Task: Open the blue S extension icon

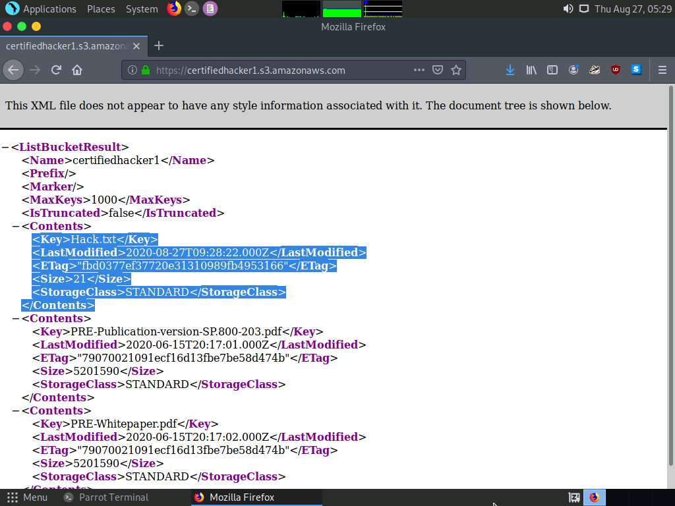Action: pyautogui.click(x=636, y=70)
